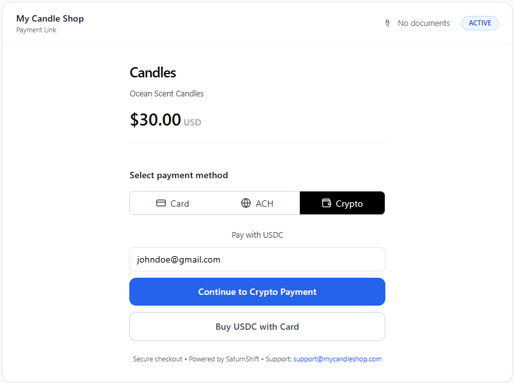The image size is (514, 383).
Task: Click the Candles product heading
Action: point(153,73)
